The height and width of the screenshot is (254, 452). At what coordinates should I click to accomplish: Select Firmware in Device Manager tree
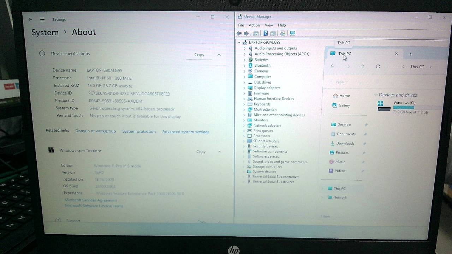pos(261,93)
